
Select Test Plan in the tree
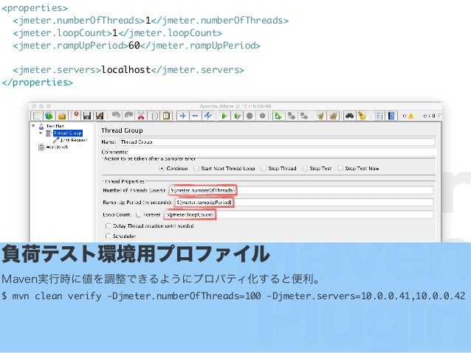55,126
